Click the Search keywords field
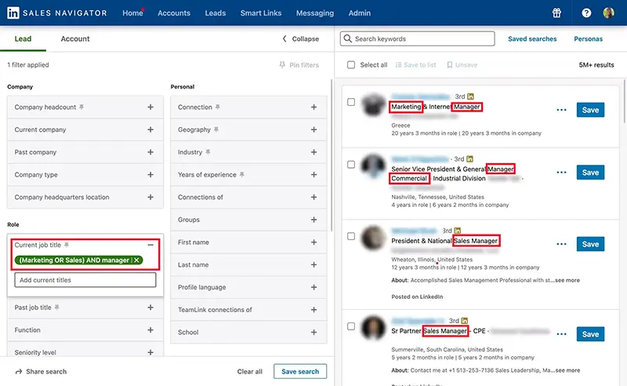Viewport: 627px width, 386px height. [x=418, y=39]
